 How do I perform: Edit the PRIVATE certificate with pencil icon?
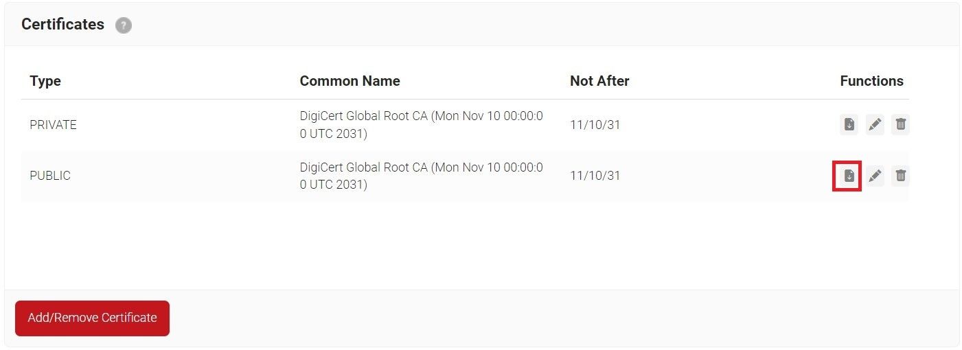click(x=875, y=125)
